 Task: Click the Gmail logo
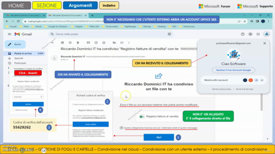23,34
